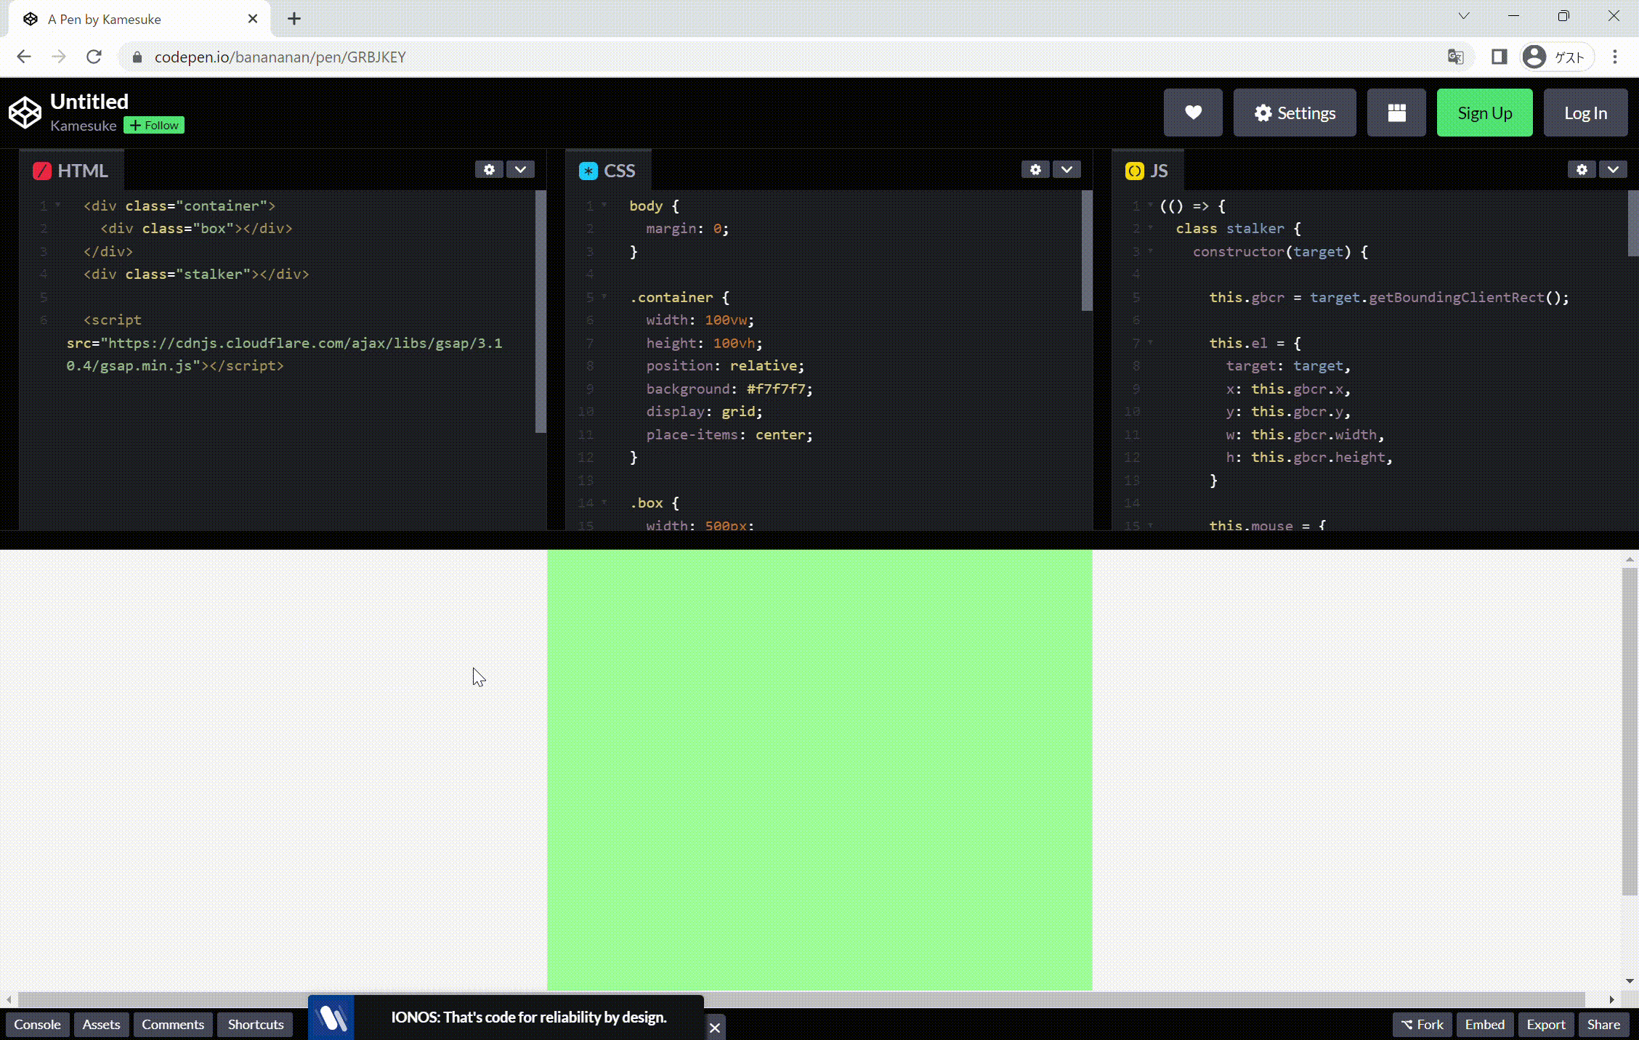Open JS editor settings gear
1639x1040 pixels.
[x=1582, y=169]
